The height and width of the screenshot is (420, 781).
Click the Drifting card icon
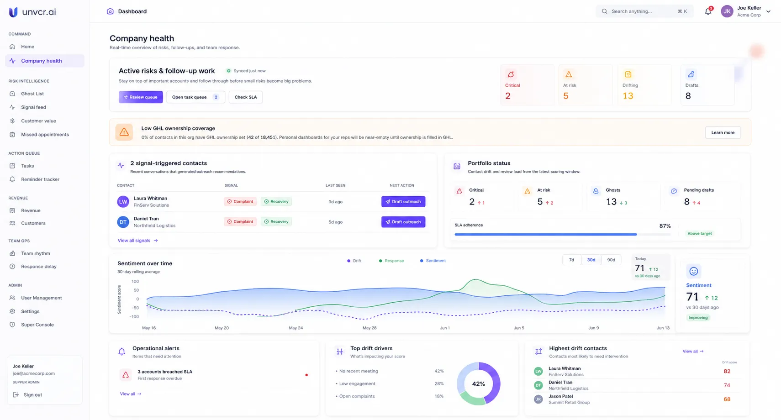(x=628, y=74)
